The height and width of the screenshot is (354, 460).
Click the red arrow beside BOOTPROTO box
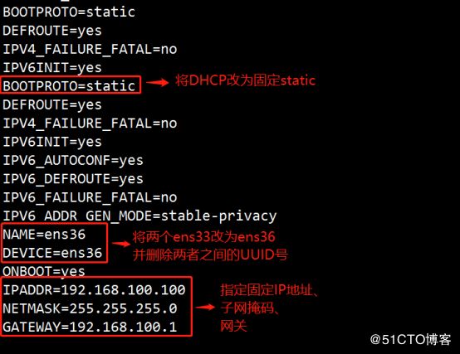click(x=157, y=83)
